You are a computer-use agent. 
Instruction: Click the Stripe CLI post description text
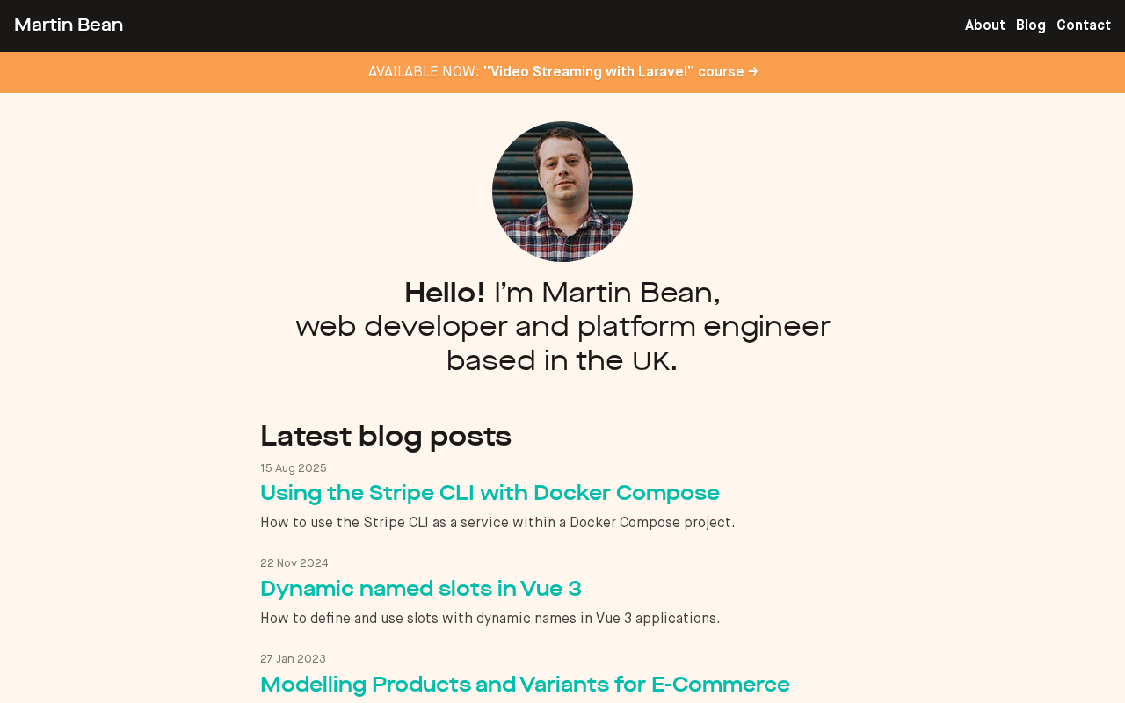coord(497,523)
